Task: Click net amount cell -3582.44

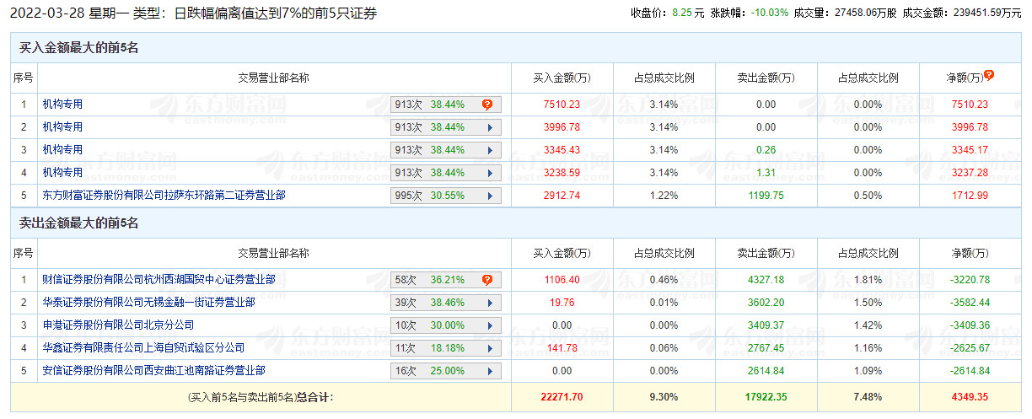Action: 968,303
